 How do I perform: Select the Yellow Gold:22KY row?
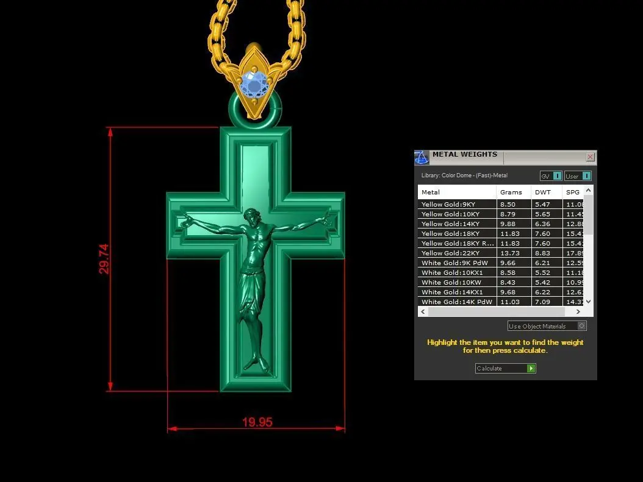click(501, 253)
